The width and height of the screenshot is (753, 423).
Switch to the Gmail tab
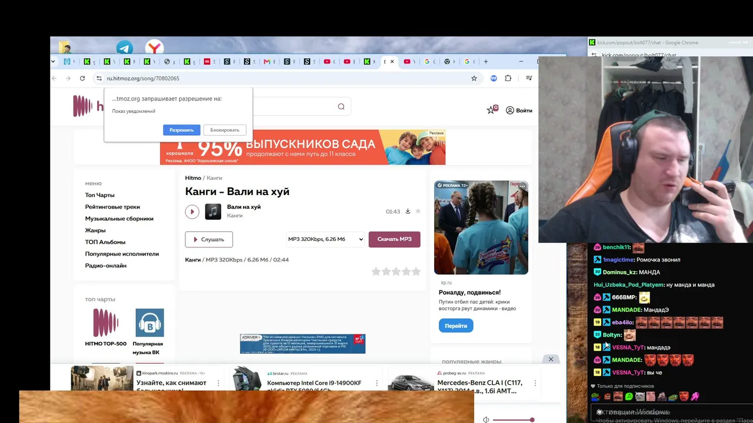(x=266, y=62)
